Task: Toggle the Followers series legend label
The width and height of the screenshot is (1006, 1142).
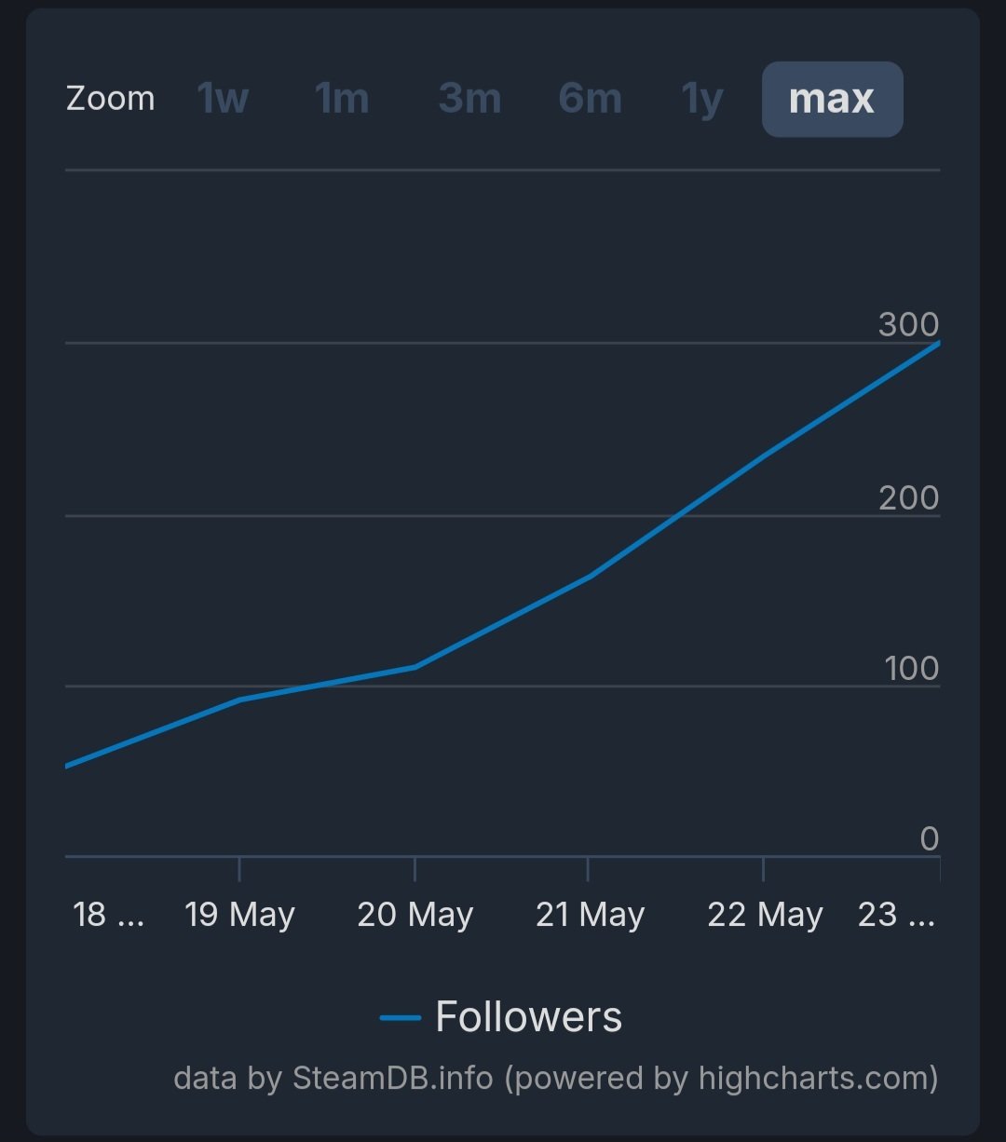Action: coord(528,1016)
